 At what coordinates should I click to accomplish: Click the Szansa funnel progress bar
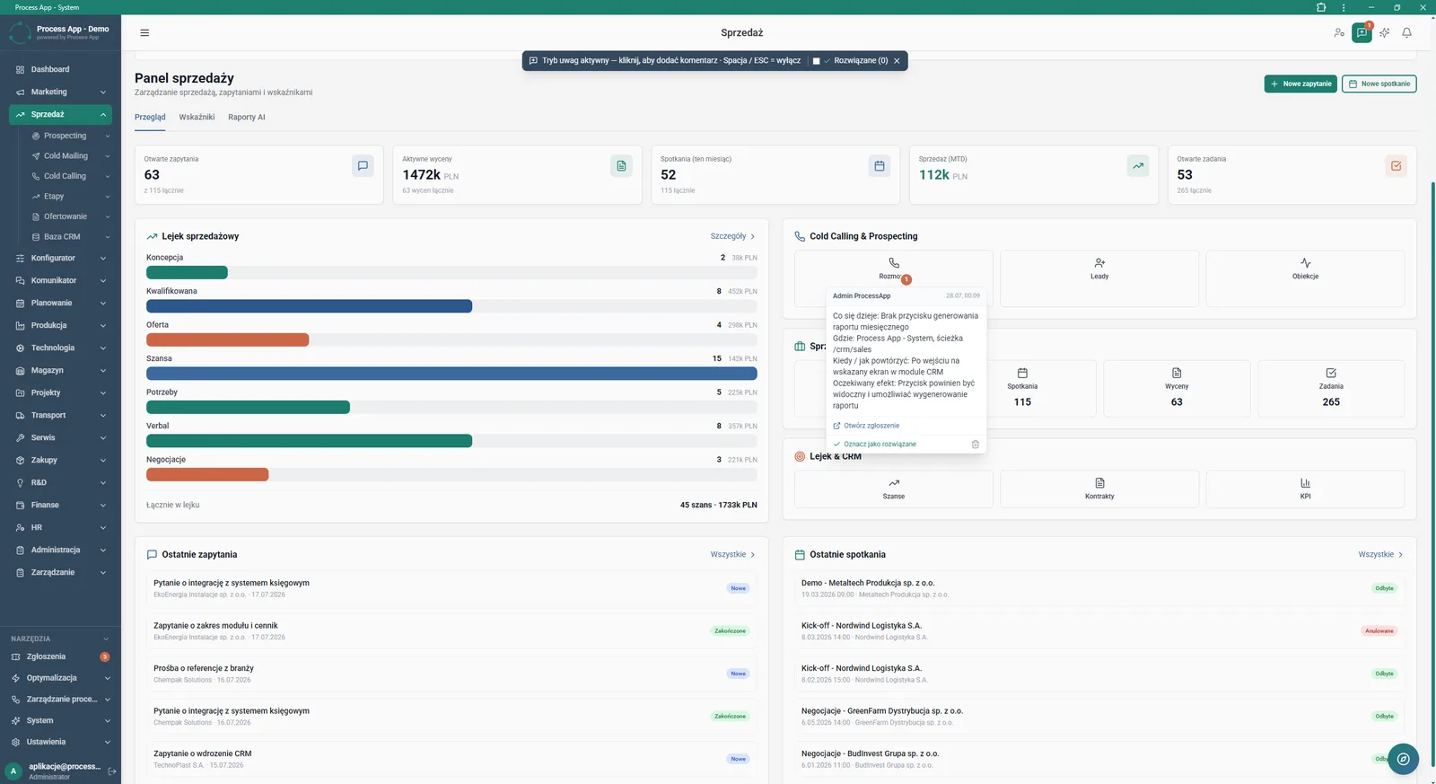click(x=451, y=374)
